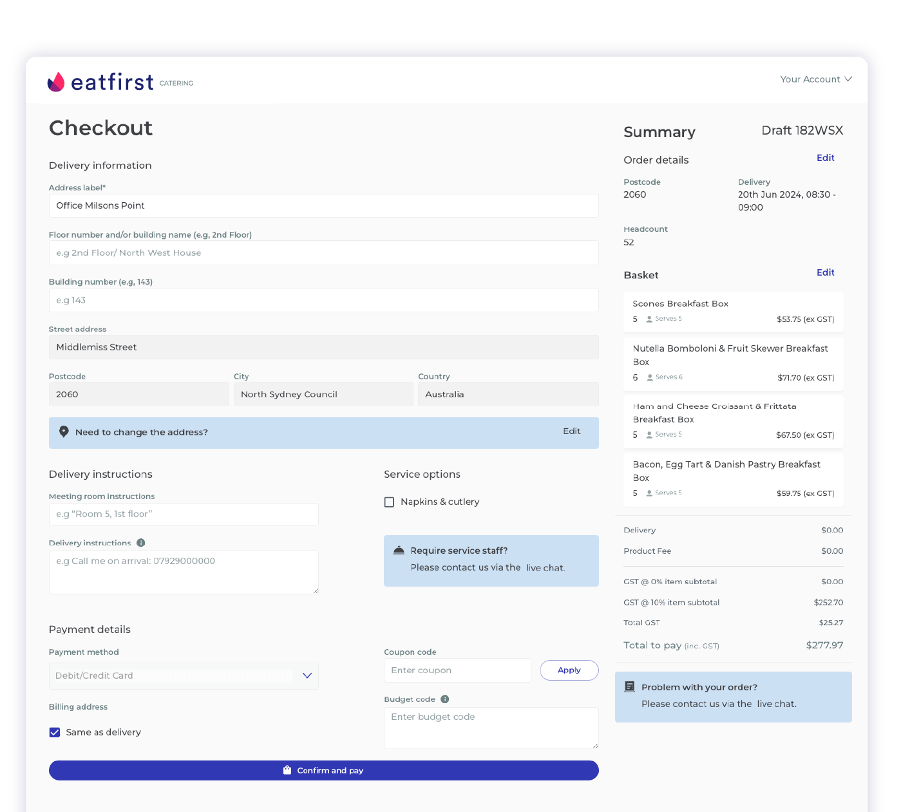Click the $67.50 (ex GST) price

tap(805, 435)
